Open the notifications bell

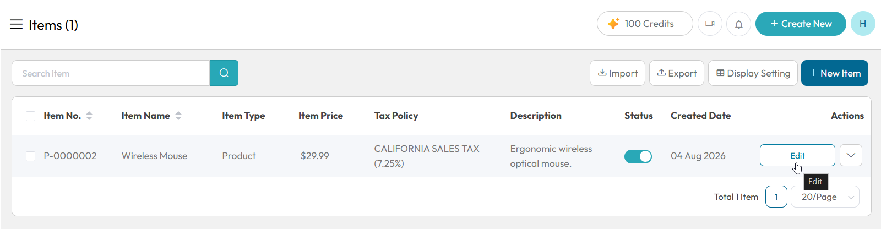(x=738, y=24)
